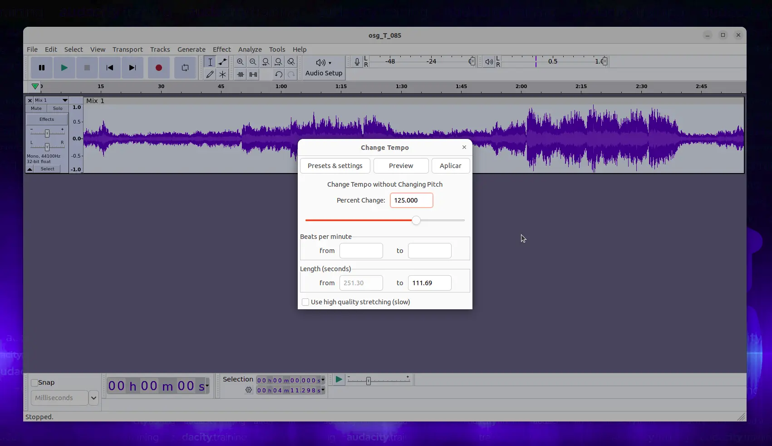Click the Zoom Toggle icon
Screen dimensions: 772x446
pyautogui.click(x=291, y=62)
